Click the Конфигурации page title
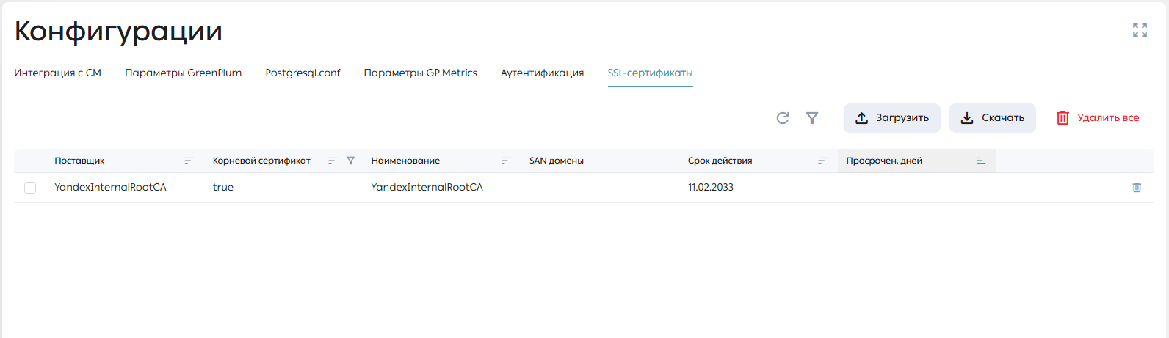 click(118, 32)
